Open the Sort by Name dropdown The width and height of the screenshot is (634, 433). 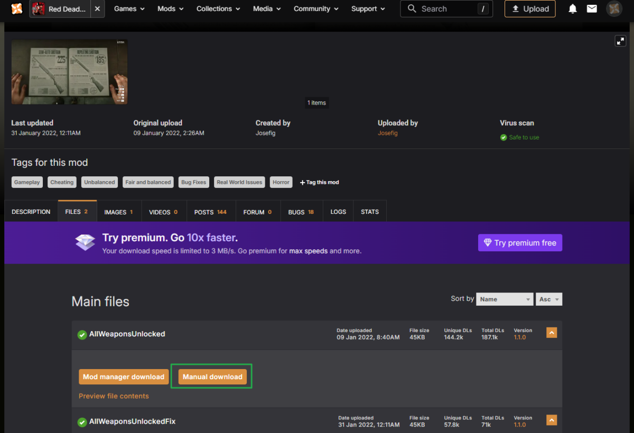[504, 299]
